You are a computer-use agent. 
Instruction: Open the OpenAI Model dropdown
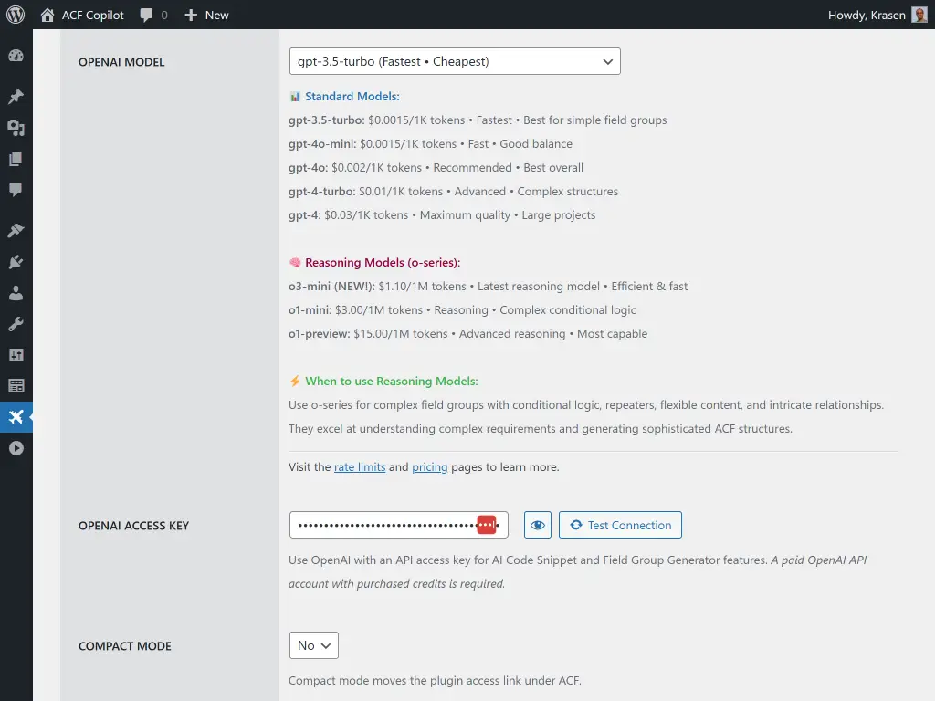454,61
